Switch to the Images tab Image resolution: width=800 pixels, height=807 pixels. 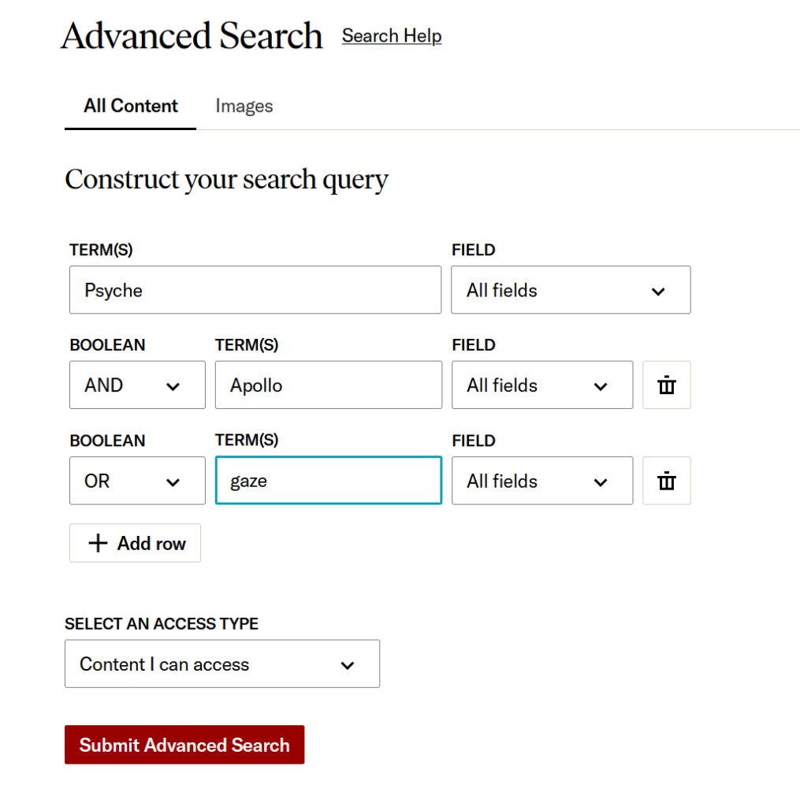pyautogui.click(x=244, y=106)
